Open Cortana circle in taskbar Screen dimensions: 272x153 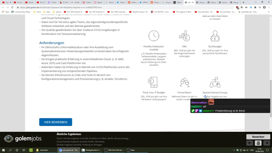click(17, 150)
